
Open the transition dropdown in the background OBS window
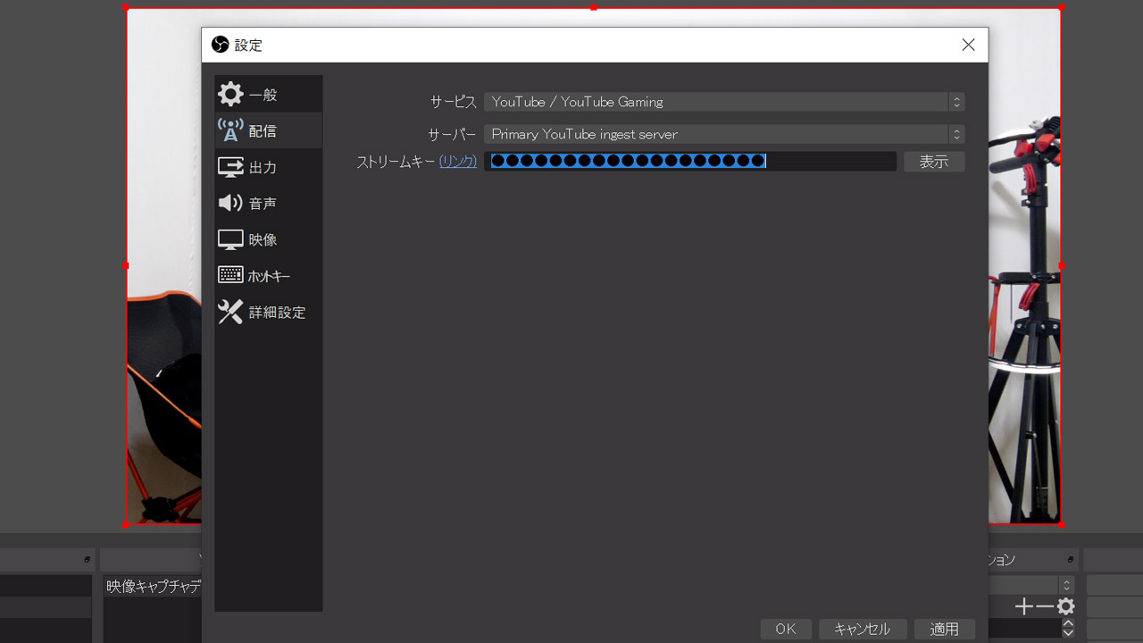pos(1030,585)
